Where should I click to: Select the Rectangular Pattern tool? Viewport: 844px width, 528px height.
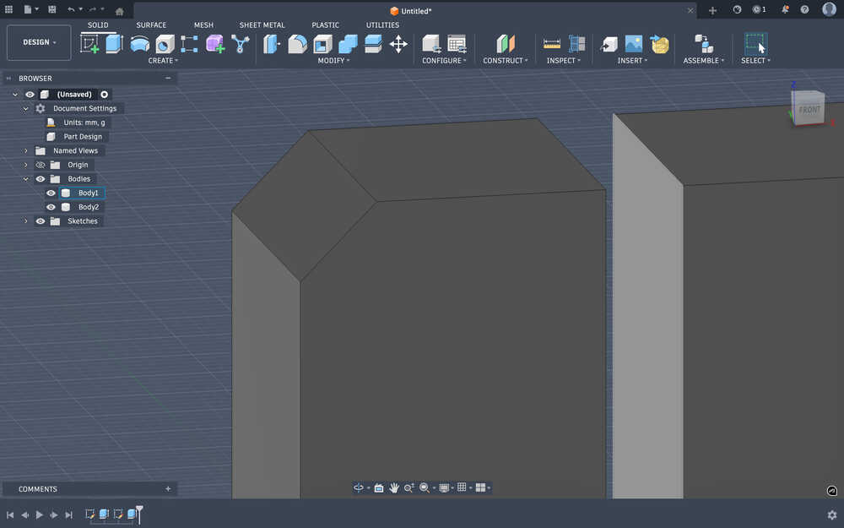(189, 44)
